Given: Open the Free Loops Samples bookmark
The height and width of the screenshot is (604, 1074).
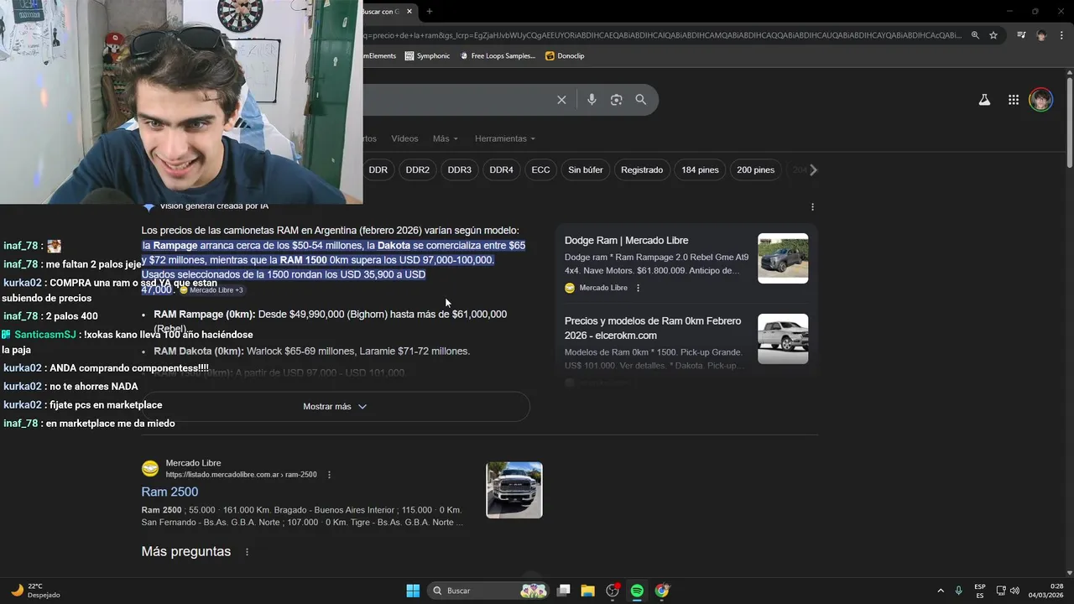Looking at the screenshot, I should tap(497, 55).
